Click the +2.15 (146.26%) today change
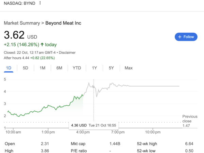 pos(30,45)
